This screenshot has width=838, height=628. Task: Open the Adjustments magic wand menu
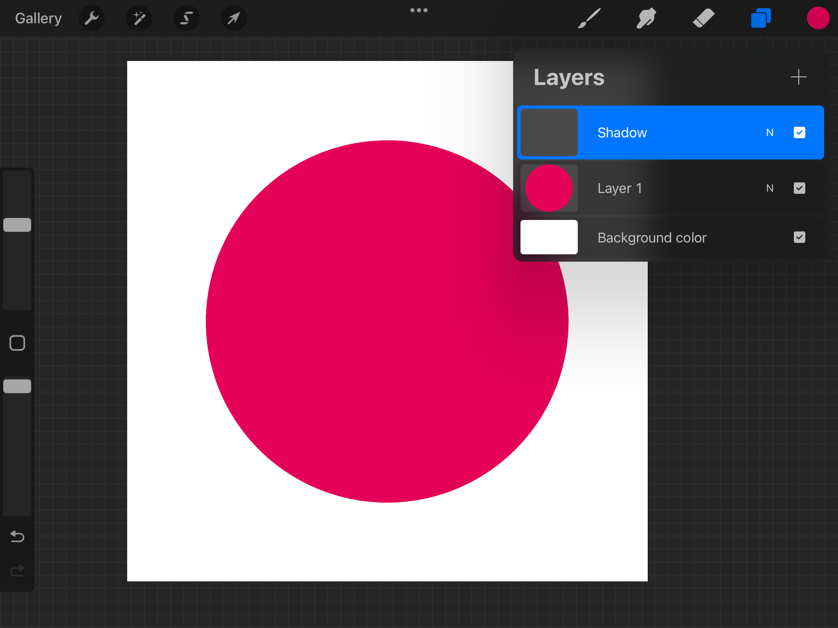[139, 18]
